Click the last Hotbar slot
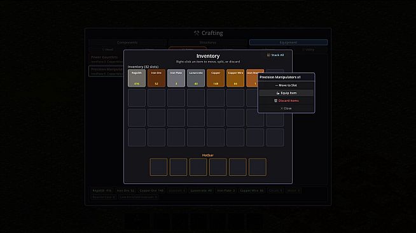 pos(258,167)
